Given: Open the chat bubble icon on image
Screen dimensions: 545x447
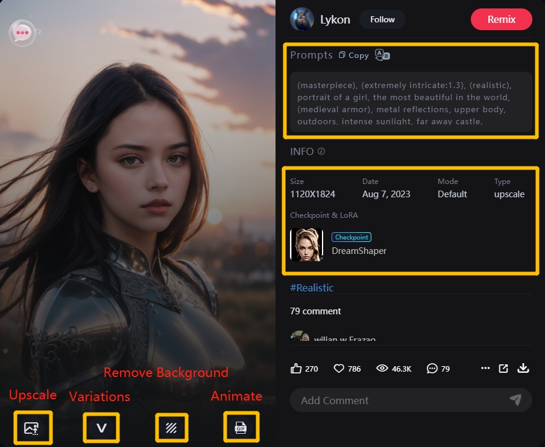Looking at the screenshot, I should pyautogui.click(x=22, y=32).
